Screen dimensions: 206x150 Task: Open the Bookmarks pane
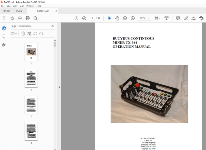click(4, 37)
